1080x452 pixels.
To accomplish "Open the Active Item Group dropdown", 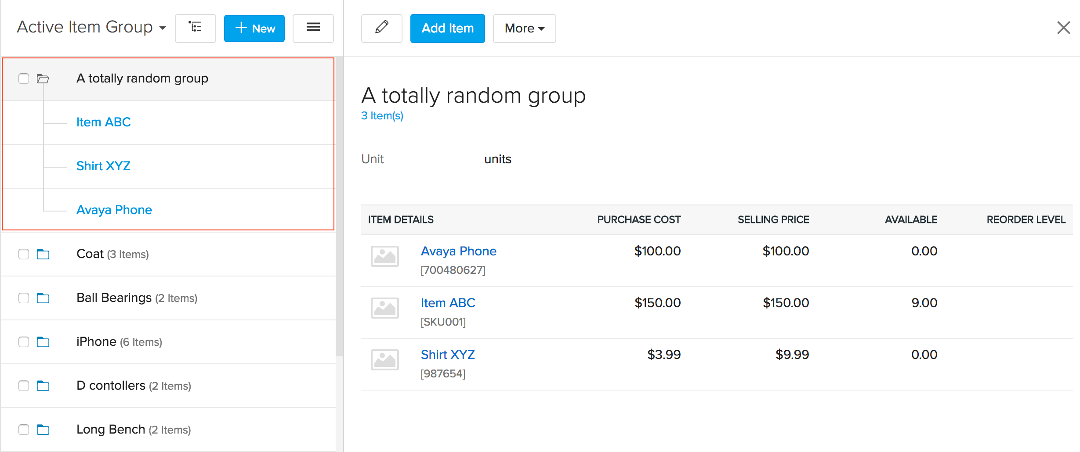I will click(91, 27).
